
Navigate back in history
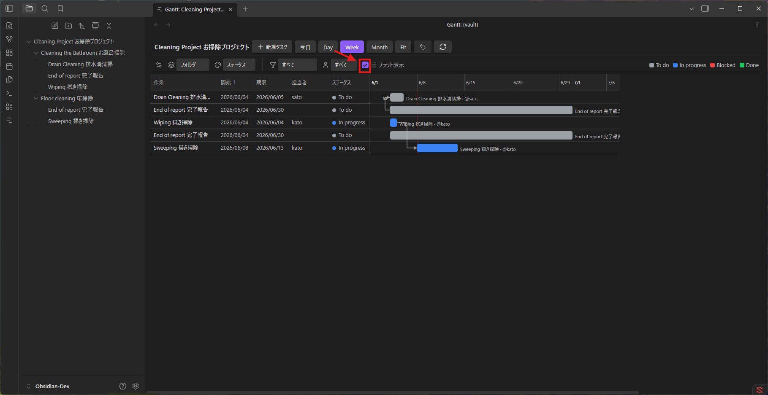coord(156,25)
